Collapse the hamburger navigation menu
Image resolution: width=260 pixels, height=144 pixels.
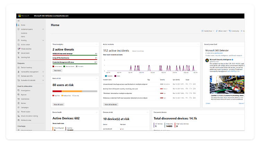pos(18,21)
